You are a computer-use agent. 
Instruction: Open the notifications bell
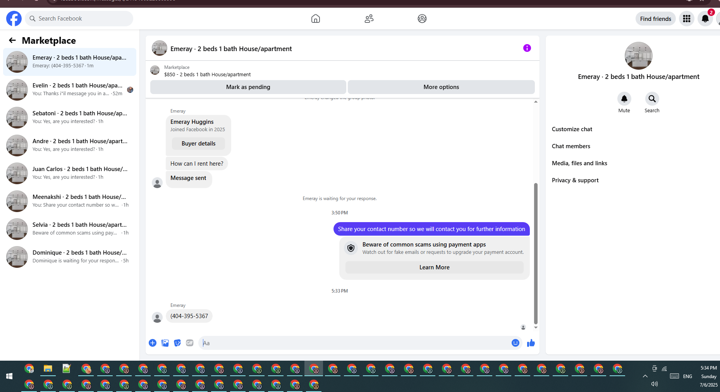pos(705,19)
